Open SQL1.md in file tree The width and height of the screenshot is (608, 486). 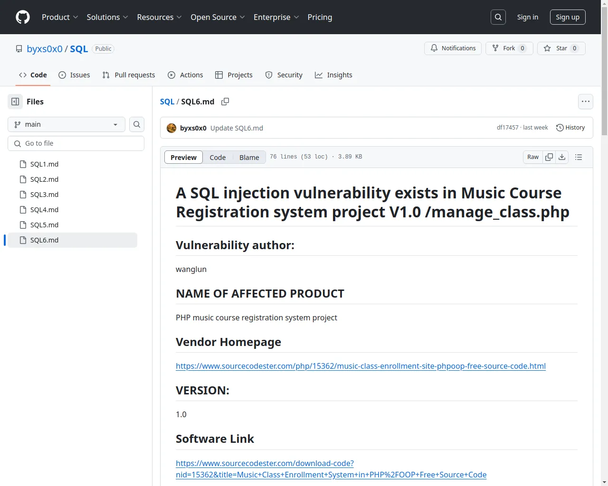pyautogui.click(x=72, y=164)
